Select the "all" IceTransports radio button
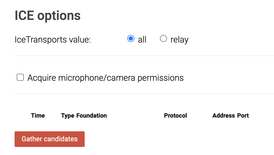 click(131, 39)
